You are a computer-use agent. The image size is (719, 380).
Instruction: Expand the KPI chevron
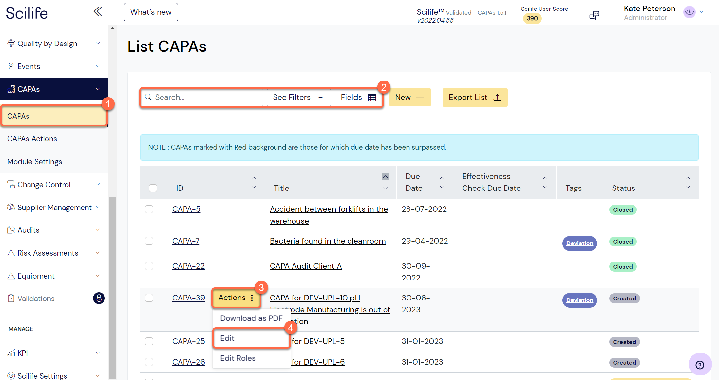98,353
